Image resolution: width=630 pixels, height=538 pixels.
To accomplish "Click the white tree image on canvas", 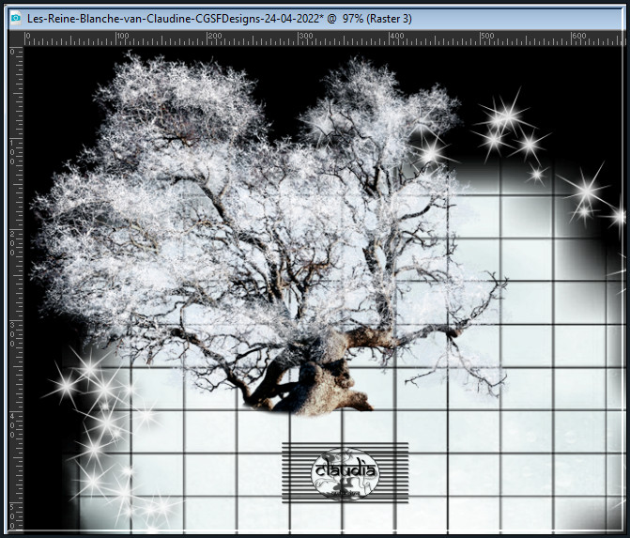I will (269, 233).
